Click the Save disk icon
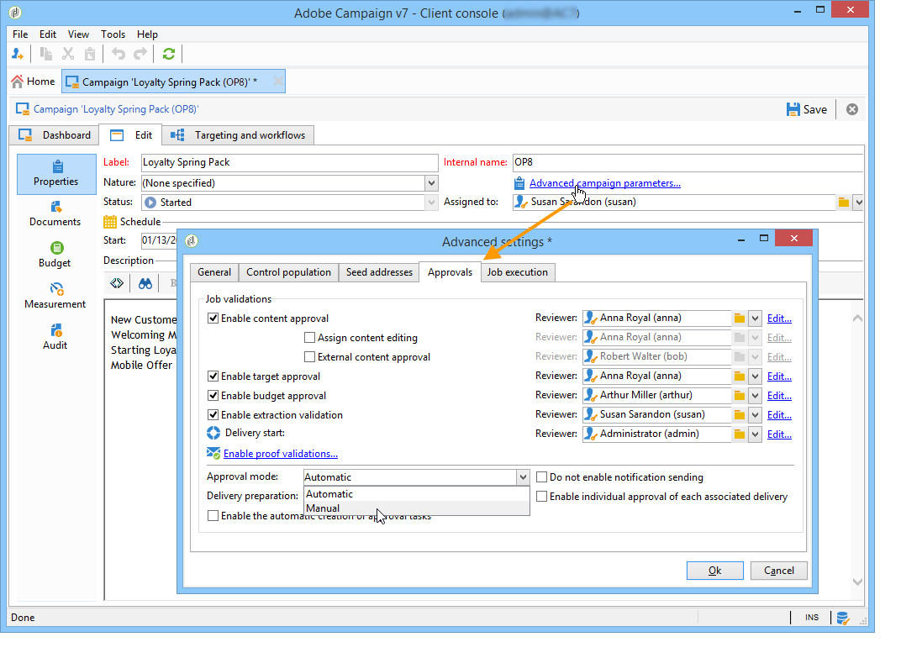Viewport: 901px width, 658px height. [793, 109]
